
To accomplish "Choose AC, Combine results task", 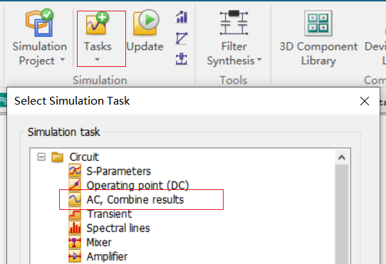I will [x=135, y=199].
